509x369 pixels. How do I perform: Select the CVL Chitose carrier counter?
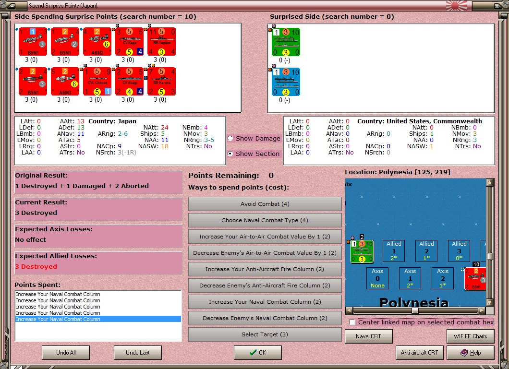pos(97,82)
